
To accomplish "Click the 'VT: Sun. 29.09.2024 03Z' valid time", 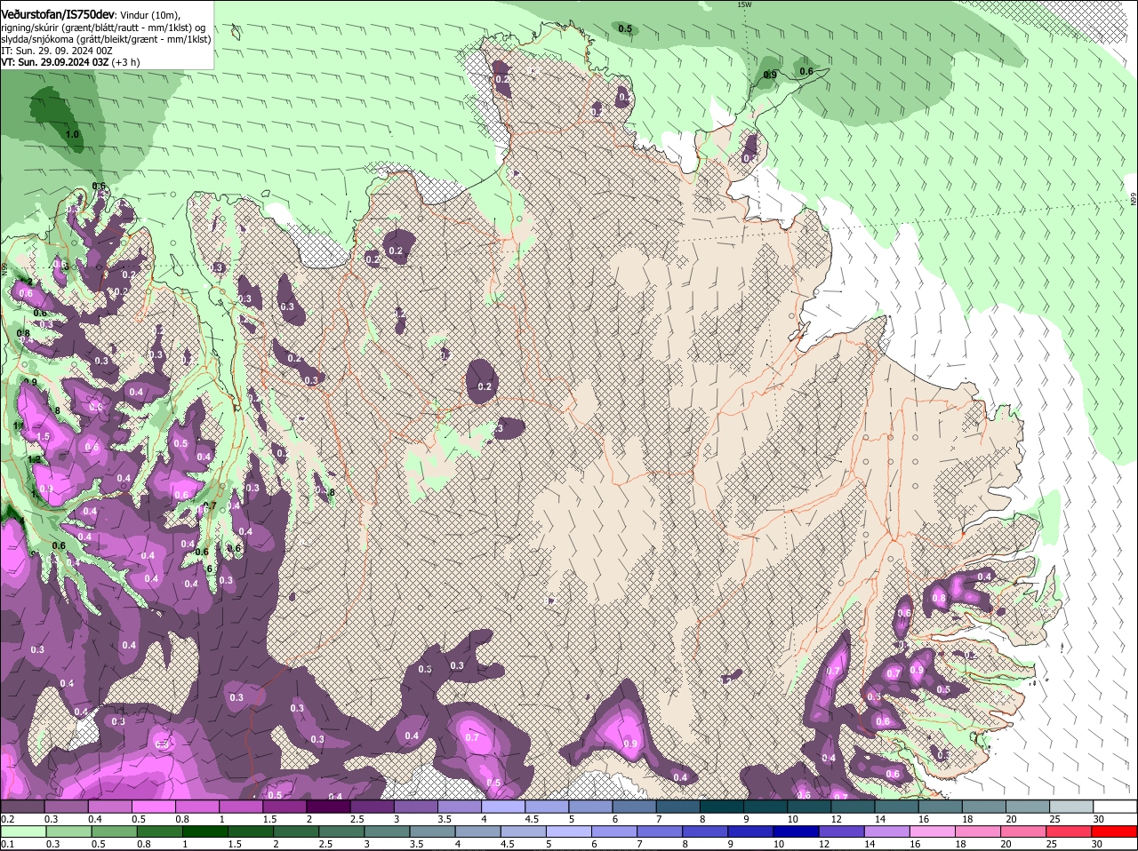I will [54, 62].
